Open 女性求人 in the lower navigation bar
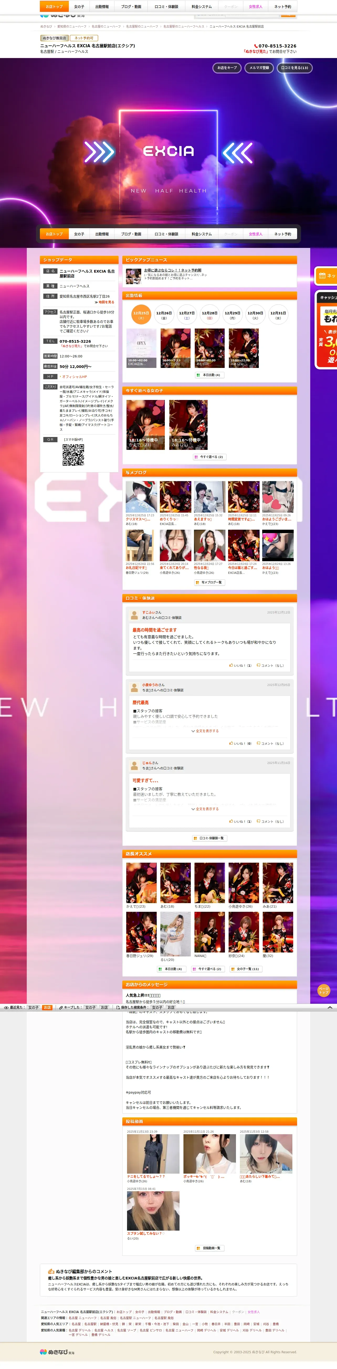 click(x=256, y=234)
